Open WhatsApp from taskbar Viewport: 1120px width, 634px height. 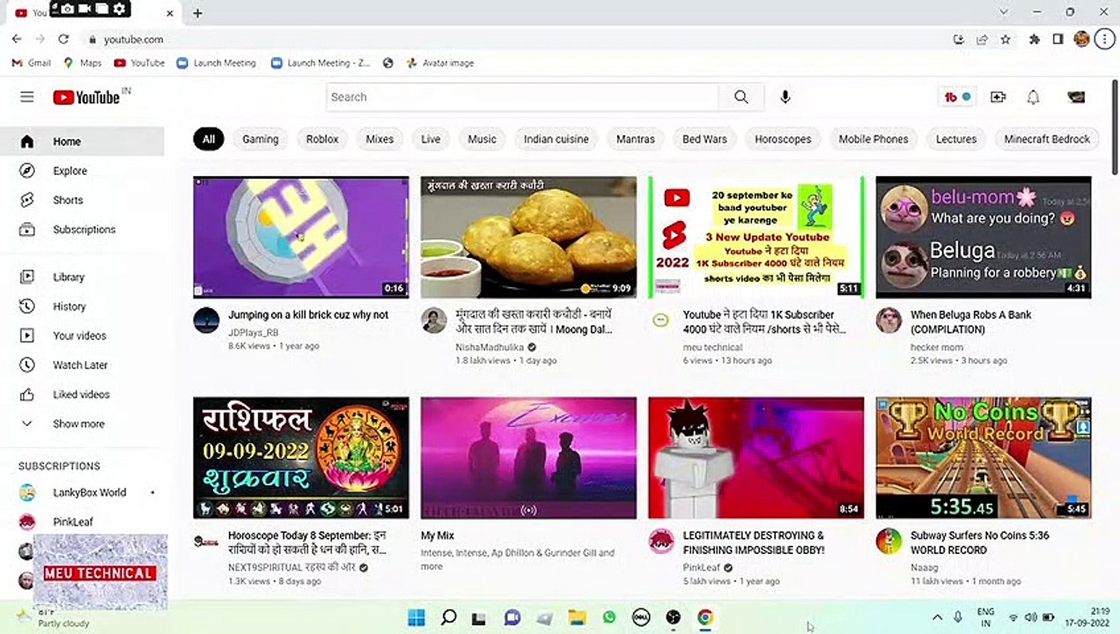click(x=609, y=617)
